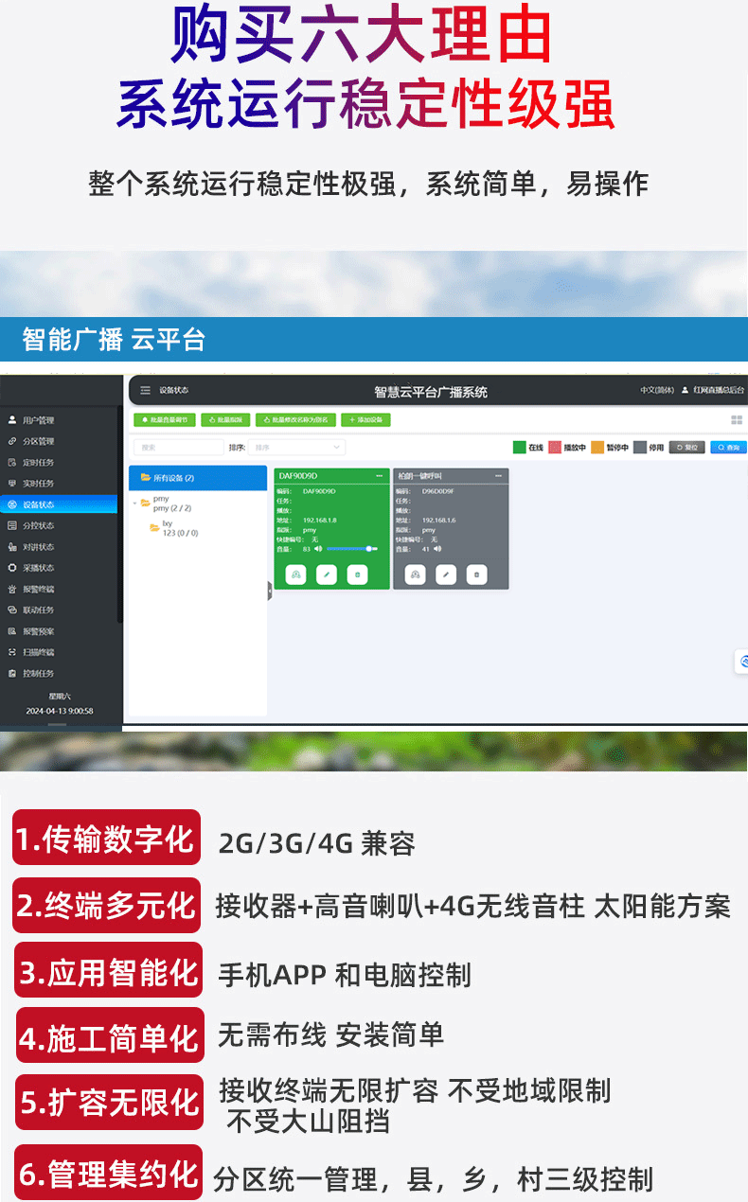Click the 批量音量调节 button

165,420
